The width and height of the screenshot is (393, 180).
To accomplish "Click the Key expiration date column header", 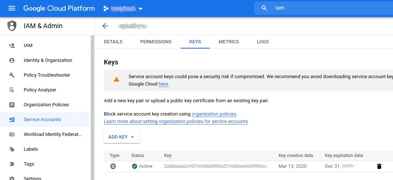I will coord(344,156).
